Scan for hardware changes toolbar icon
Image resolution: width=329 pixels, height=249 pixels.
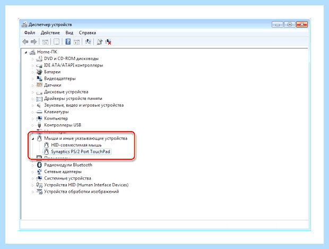click(x=88, y=41)
